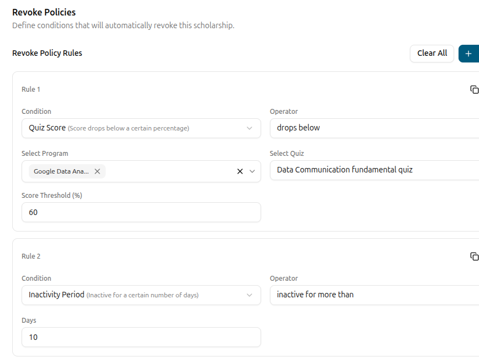This screenshot has height=362, width=479.
Task: Click the Score Threshold (%) label
Action: click(x=52, y=195)
